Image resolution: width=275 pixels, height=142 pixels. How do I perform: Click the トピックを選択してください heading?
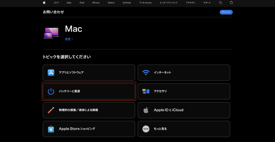pos(67,57)
